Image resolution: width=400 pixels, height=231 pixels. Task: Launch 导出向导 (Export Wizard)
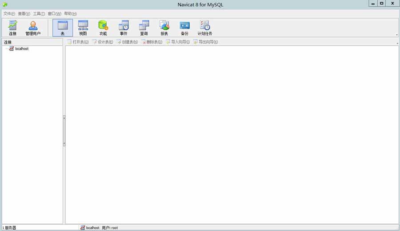point(206,42)
